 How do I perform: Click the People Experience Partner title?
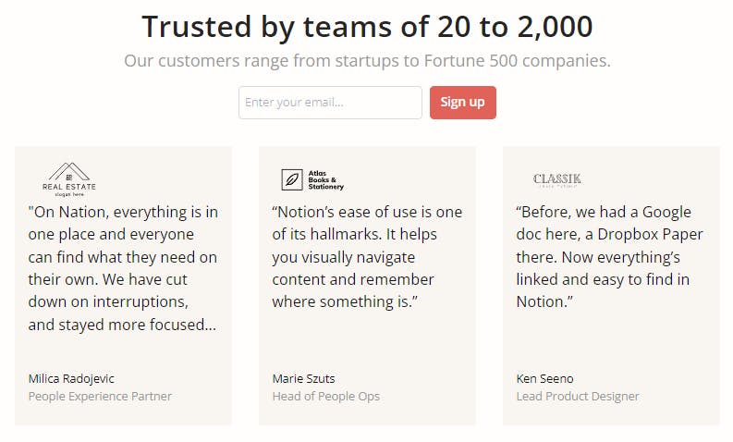100,396
